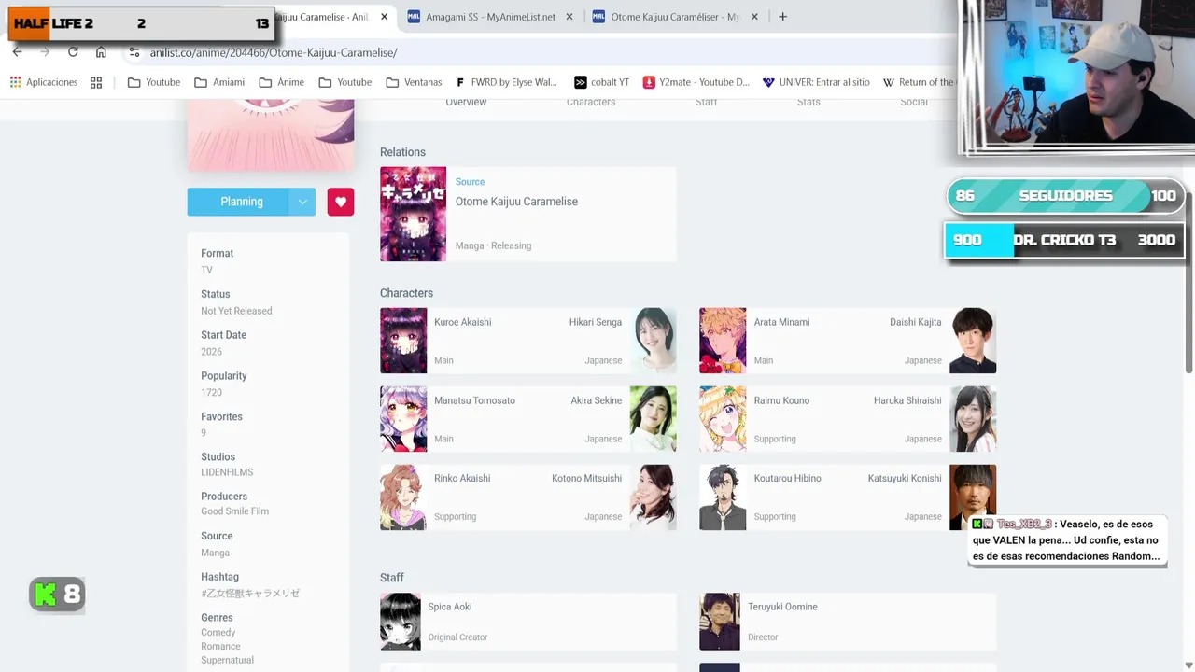Open the Return of the Wikipedia bookmark

coord(919,82)
